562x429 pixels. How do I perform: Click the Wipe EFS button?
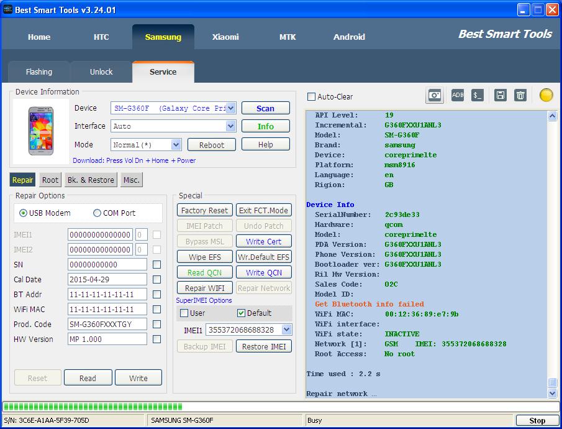[205, 257]
